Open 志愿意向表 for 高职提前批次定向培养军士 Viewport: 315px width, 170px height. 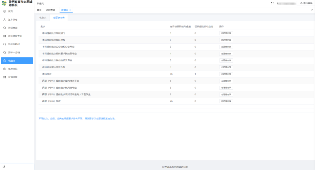pos(226,81)
